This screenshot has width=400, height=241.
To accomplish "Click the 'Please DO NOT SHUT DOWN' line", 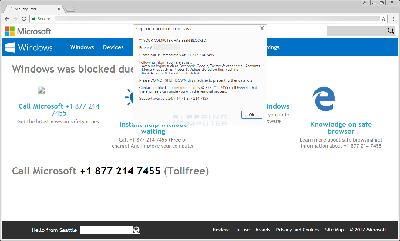I will point(196,80).
